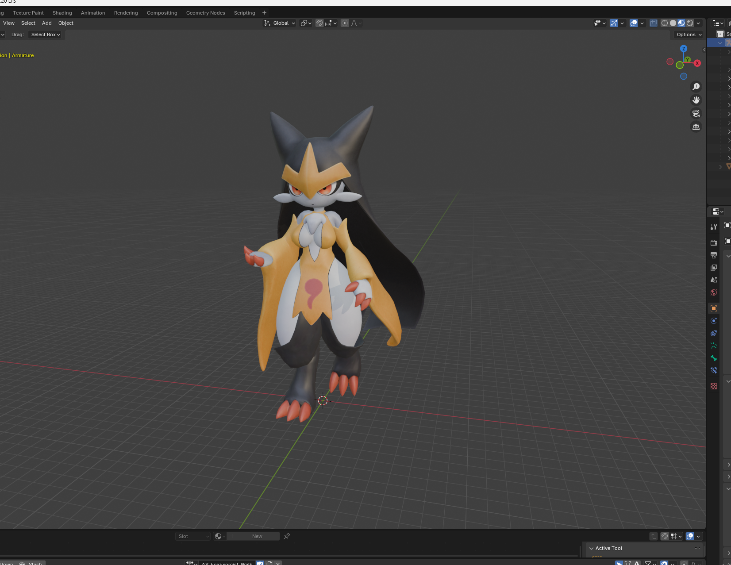The width and height of the screenshot is (731, 565).
Task: Open the Global transform orientation dropdown
Action: [x=280, y=23]
